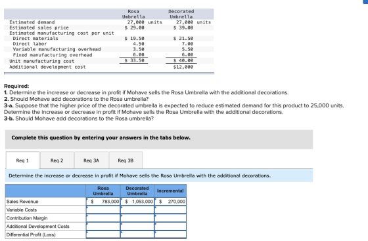Go to the Req 3B tab
This screenshot has width=368, height=241.
(x=126, y=160)
